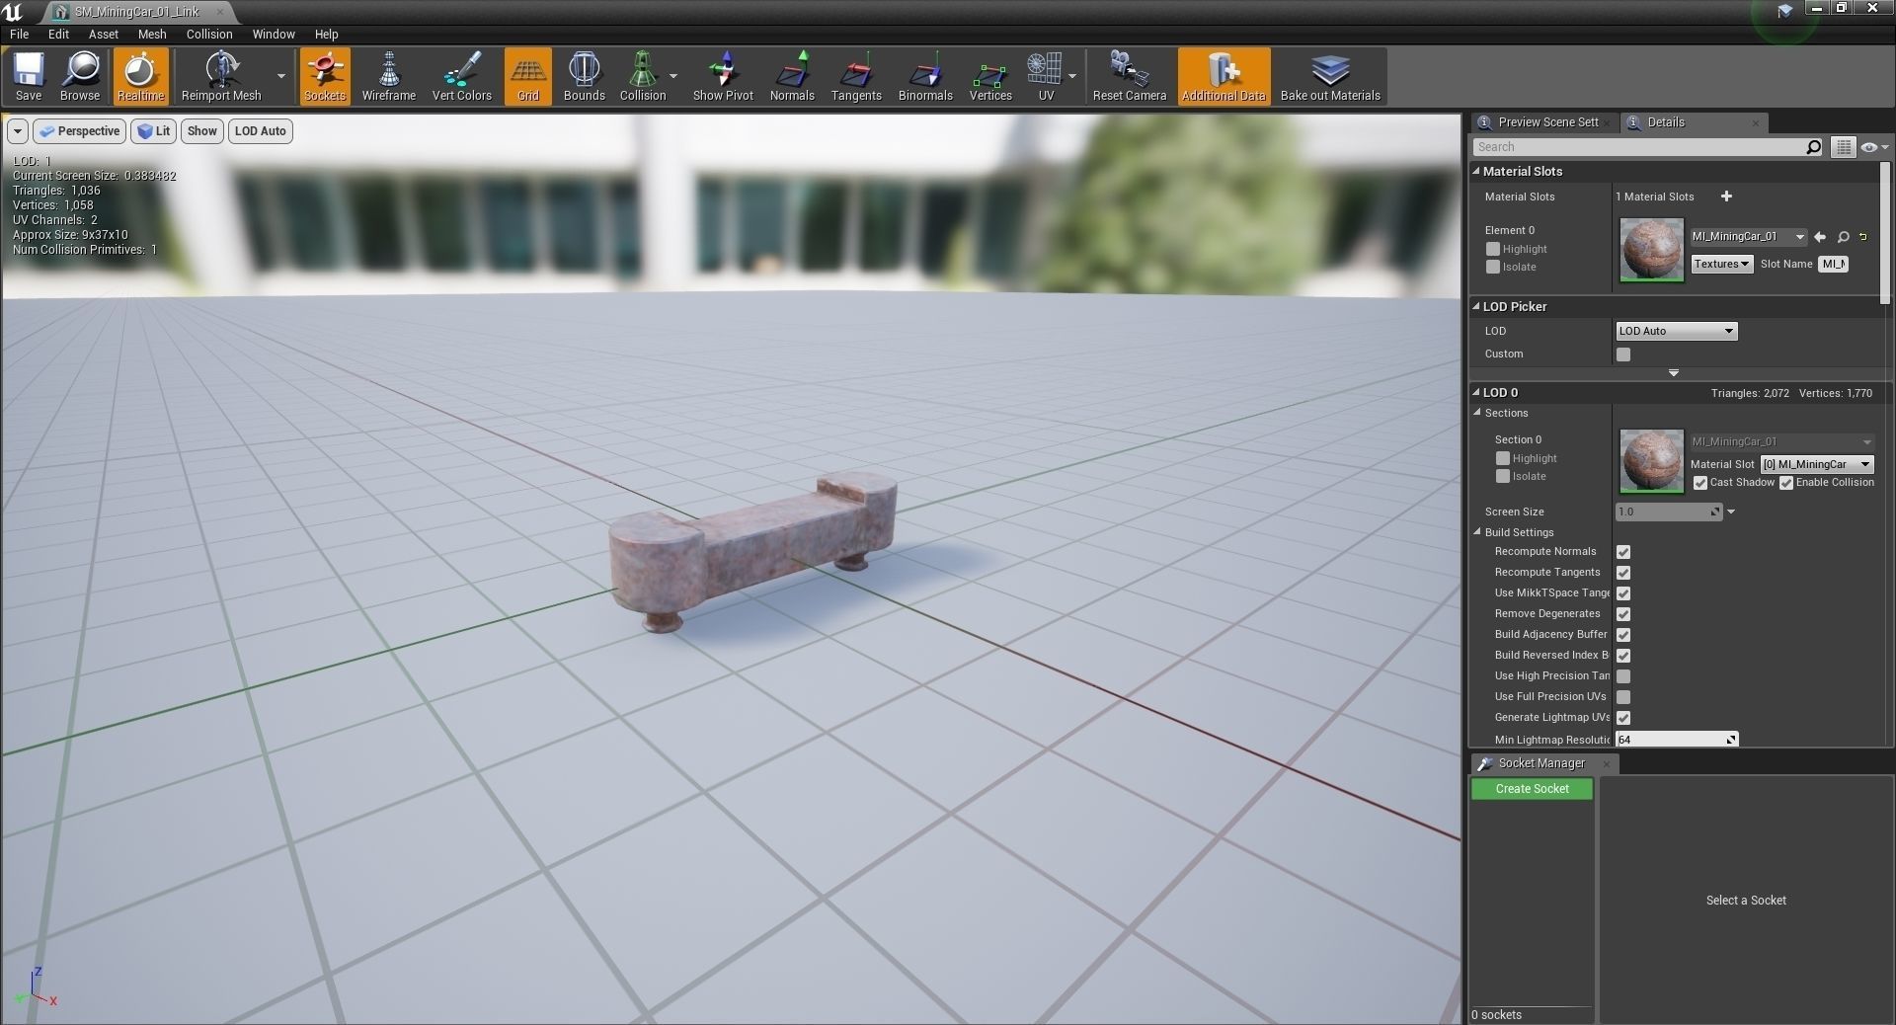The image size is (1896, 1025).
Task: Collapse the Material Slots section
Action: (1476, 171)
